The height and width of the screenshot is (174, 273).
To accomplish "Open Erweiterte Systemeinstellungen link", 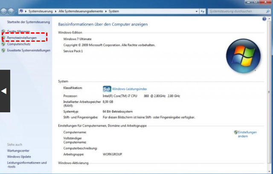I will click(x=29, y=50).
